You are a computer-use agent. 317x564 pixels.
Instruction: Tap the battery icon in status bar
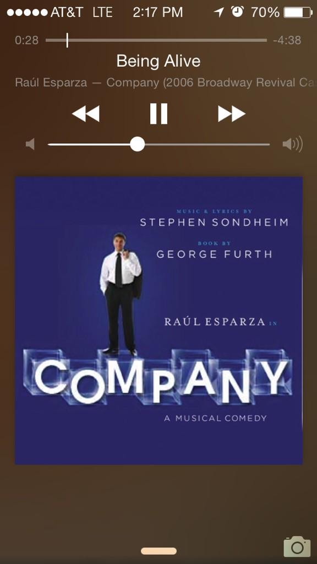pos(298,13)
